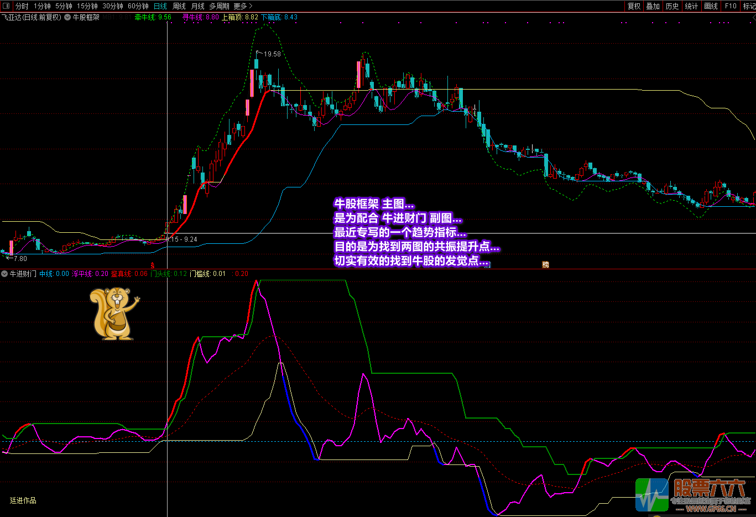Select the 60分钟 period tab
The width and height of the screenshot is (756, 517).
click(x=138, y=6)
